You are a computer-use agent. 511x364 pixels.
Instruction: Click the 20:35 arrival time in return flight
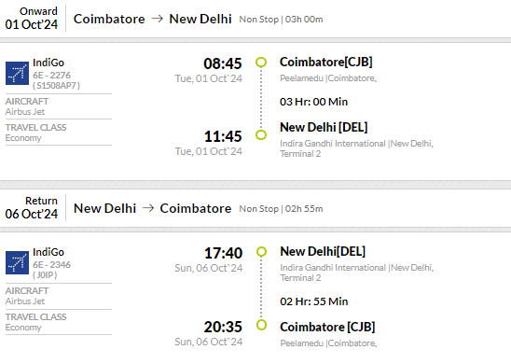click(223, 327)
